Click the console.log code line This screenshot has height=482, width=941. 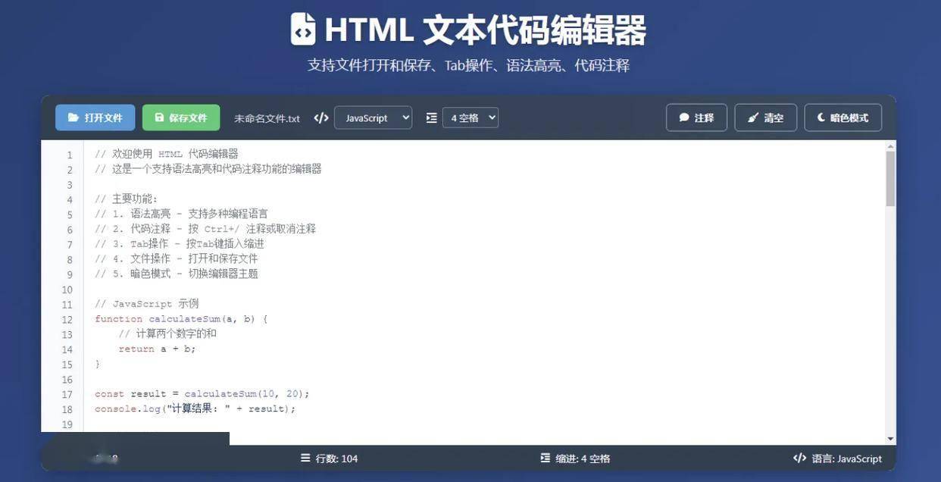pyautogui.click(x=195, y=409)
